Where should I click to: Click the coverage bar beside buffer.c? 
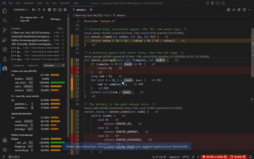click(x=58, y=79)
